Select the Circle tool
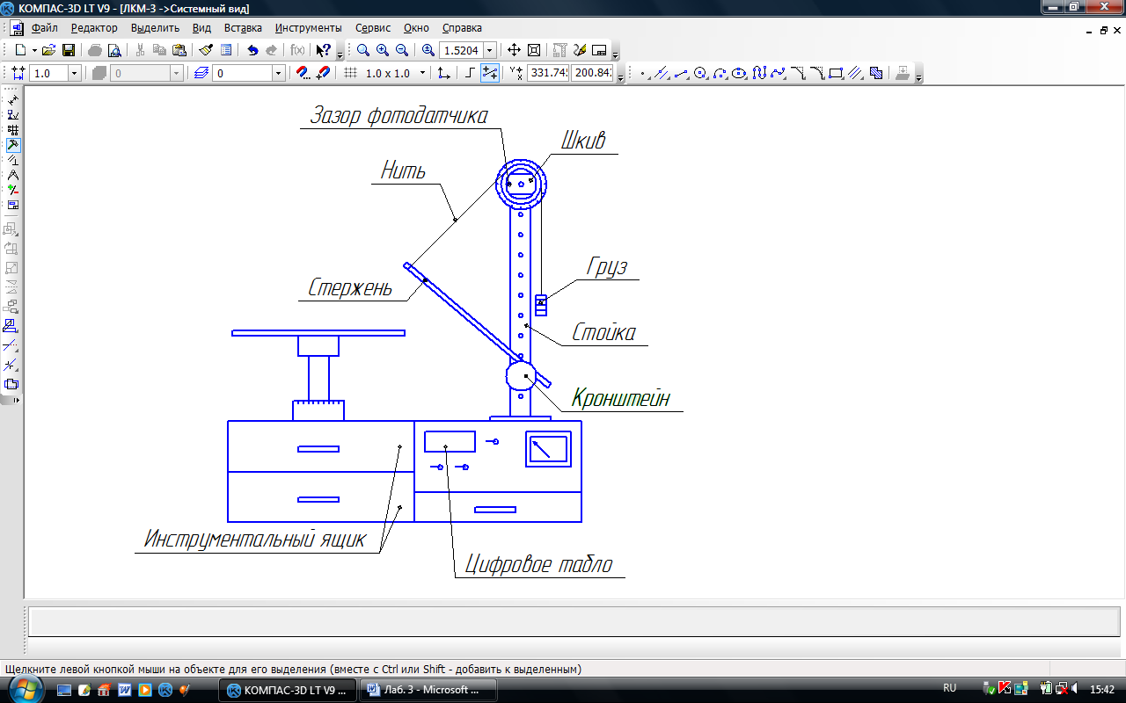 [x=701, y=73]
